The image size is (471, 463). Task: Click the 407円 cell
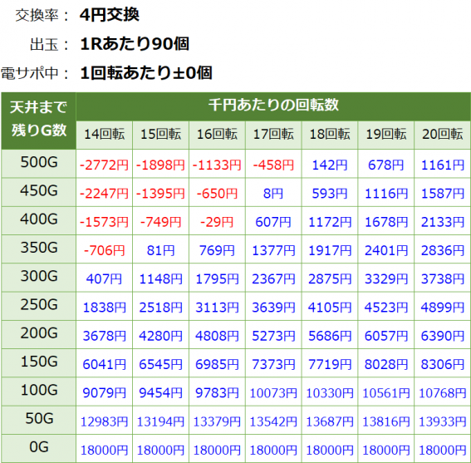coord(104,278)
